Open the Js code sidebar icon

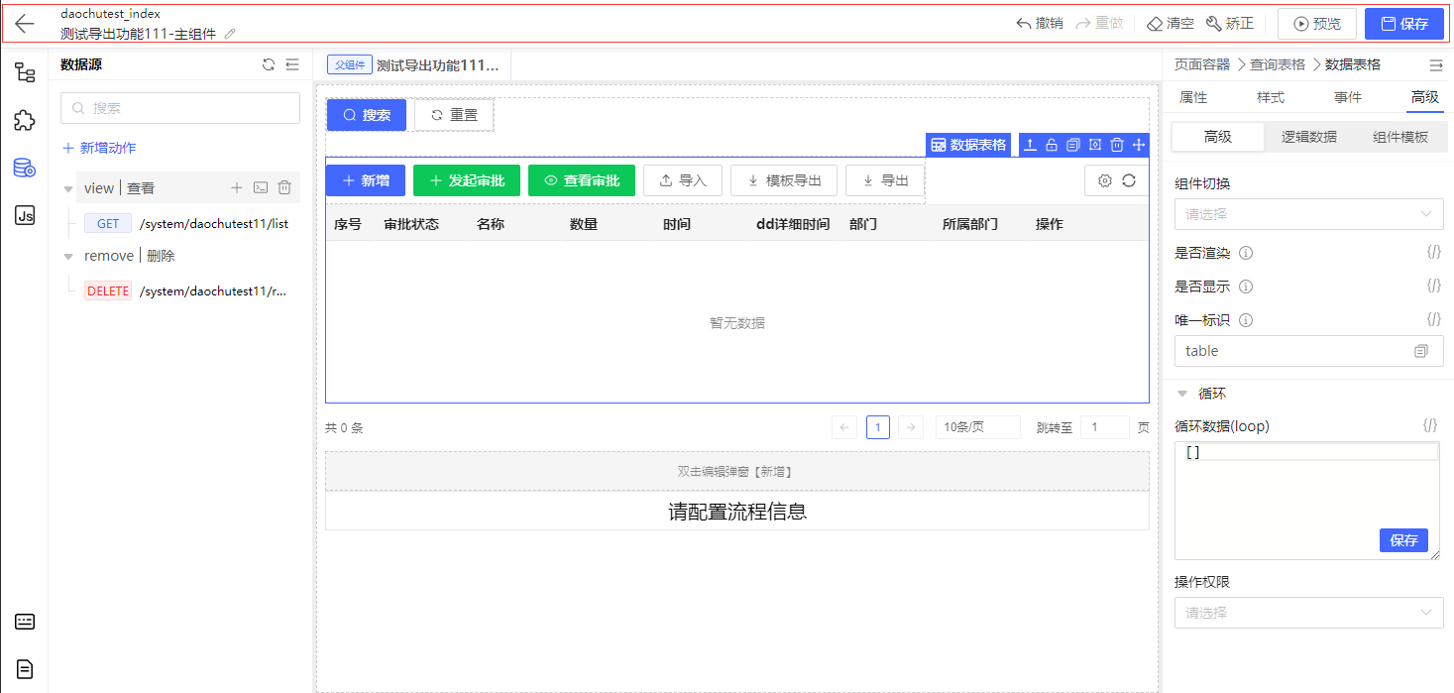(x=25, y=215)
